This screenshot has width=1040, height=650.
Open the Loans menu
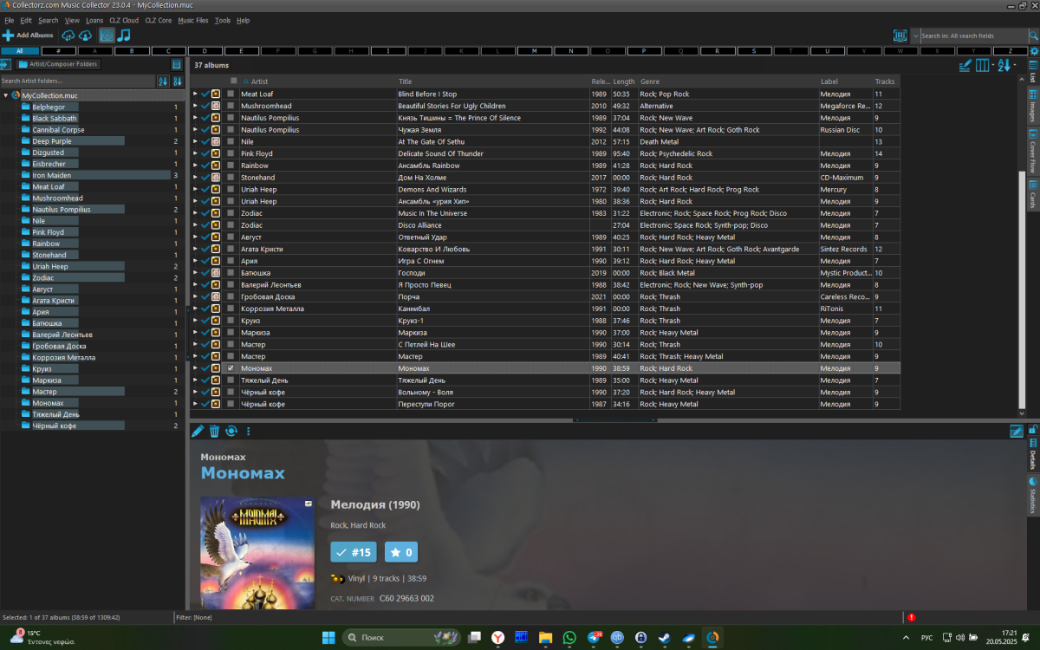coord(94,20)
